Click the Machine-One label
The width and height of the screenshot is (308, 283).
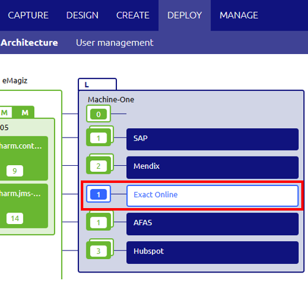click(x=111, y=99)
